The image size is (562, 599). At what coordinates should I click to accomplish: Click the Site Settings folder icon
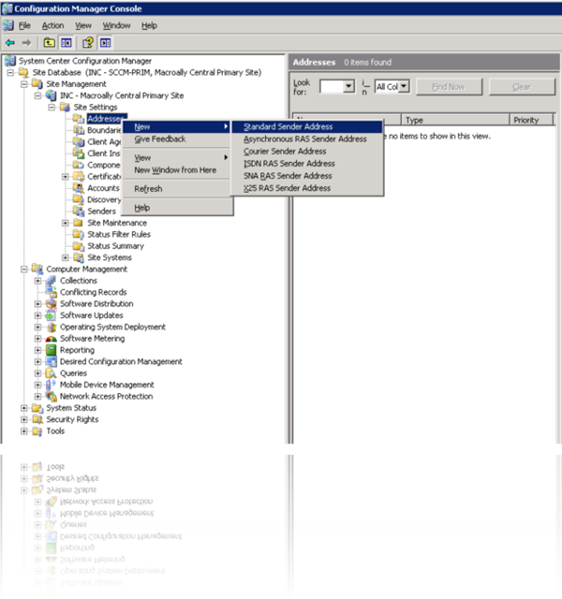tap(65, 107)
